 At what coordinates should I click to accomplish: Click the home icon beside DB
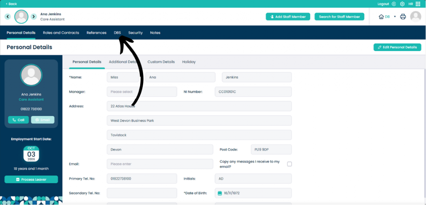(x=381, y=17)
